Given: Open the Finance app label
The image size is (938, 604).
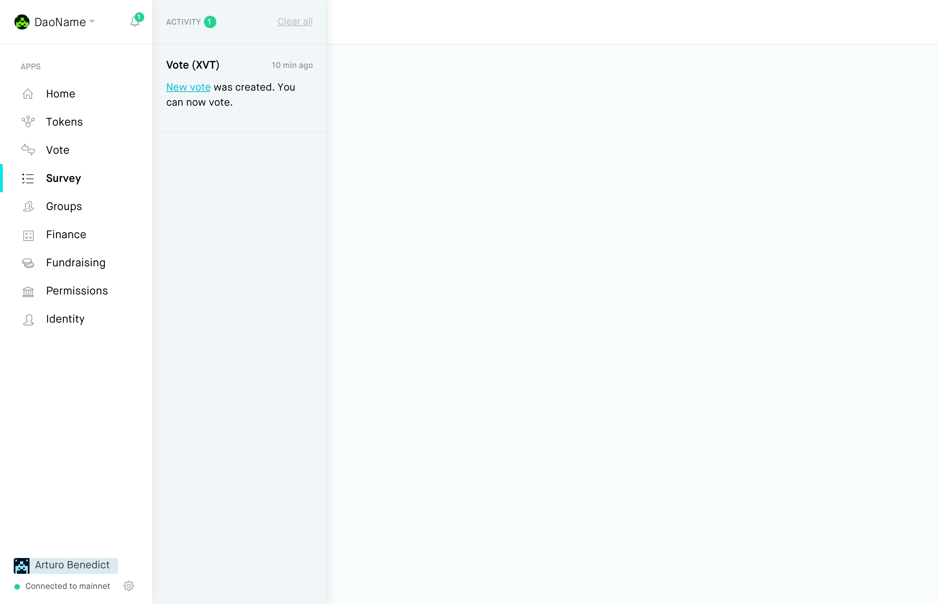Looking at the screenshot, I should (x=66, y=234).
